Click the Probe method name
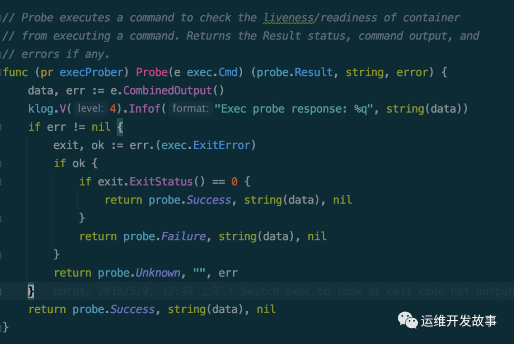Viewport: 514px width, 344px height. (x=152, y=72)
